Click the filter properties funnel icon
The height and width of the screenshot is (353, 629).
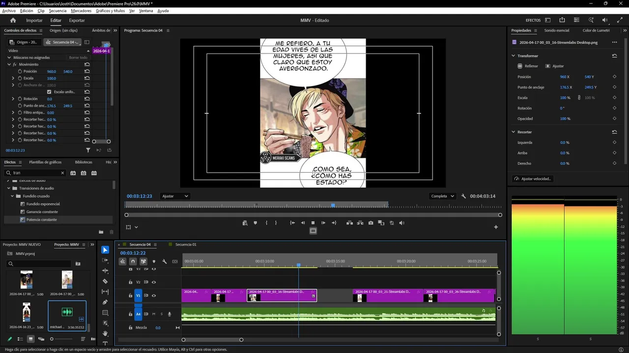[88, 151]
